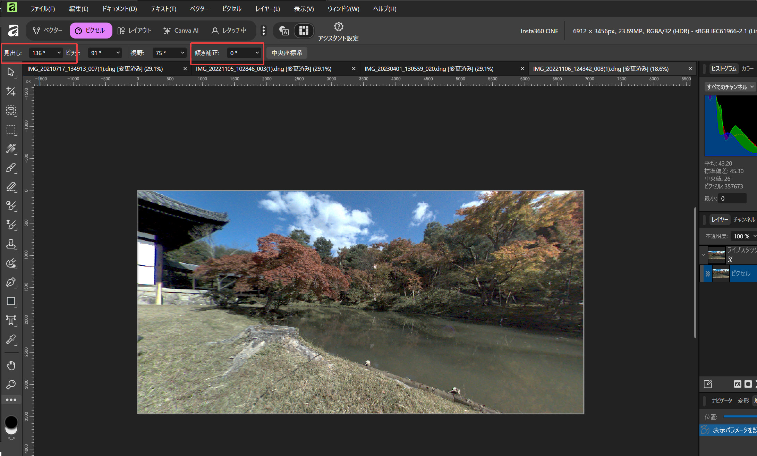Switch to Vector persona mode
757x456 pixels.
(x=48, y=31)
